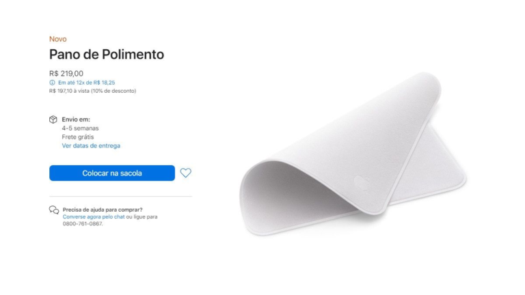Click Colocar na sacola button
This screenshot has width=525, height=295.
click(x=112, y=173)
